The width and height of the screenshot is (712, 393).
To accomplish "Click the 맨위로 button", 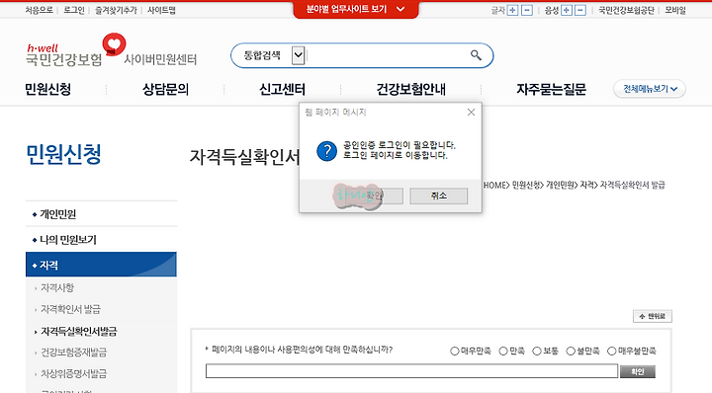I will click(x=653, y=316).
